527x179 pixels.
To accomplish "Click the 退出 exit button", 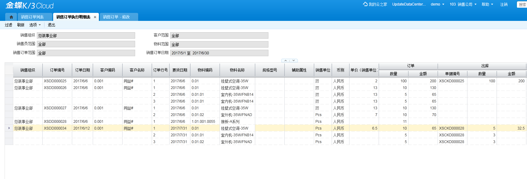I will click(52, 25).
